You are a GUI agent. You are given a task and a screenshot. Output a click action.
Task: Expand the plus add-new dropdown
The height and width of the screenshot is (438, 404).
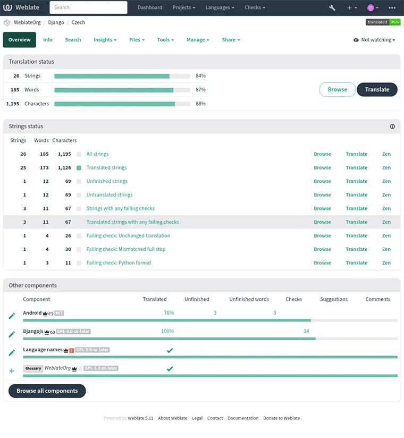tap(352, 8)
